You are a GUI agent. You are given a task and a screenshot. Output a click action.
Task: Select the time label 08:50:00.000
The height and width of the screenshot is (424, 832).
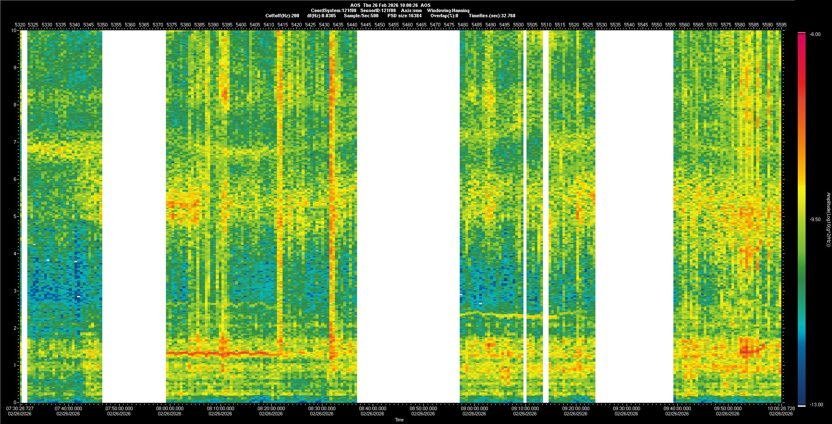[423, 408]
